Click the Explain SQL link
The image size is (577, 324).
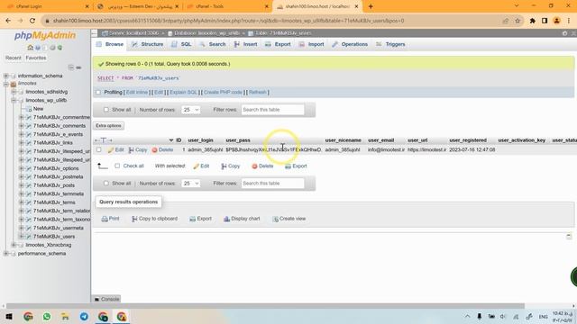pos(184,92)
